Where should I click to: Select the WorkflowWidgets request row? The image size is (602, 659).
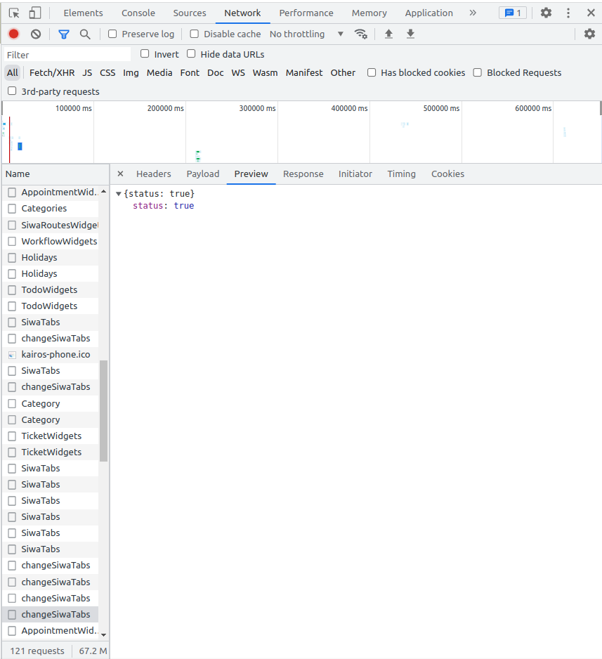coord(50,241)
